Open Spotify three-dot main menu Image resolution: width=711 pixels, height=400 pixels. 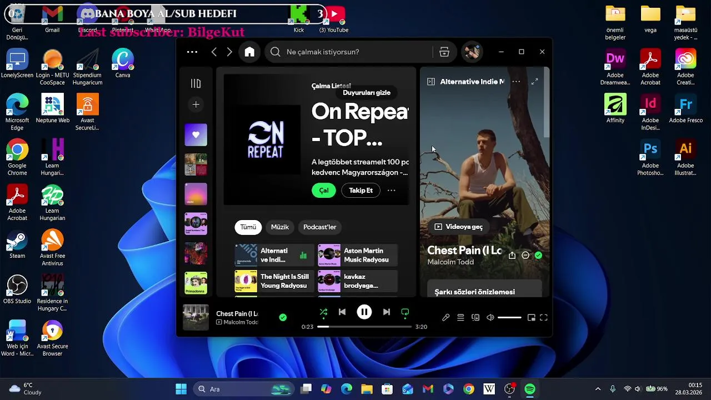tap(192, 52)
